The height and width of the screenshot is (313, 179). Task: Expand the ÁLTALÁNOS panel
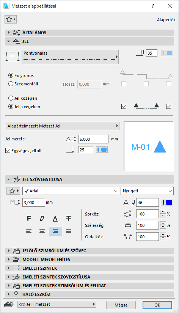point(89,33)
